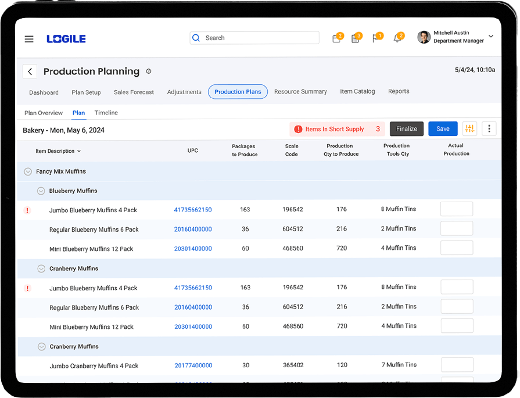Click scale code 365402 cell
This screenshot has height=398, width=520.
coord(293,365)
